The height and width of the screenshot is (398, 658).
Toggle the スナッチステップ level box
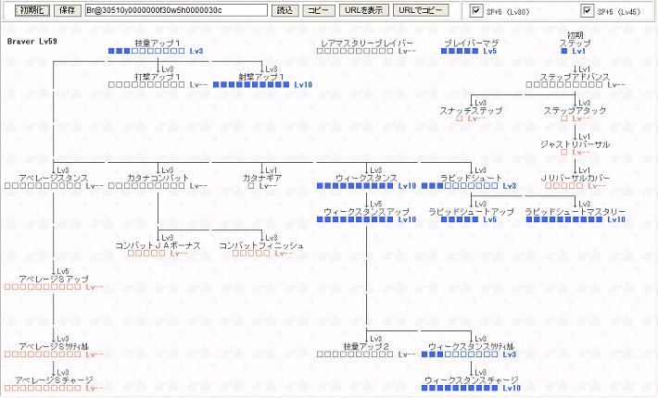pyautogui.click(x=460, y=118)
